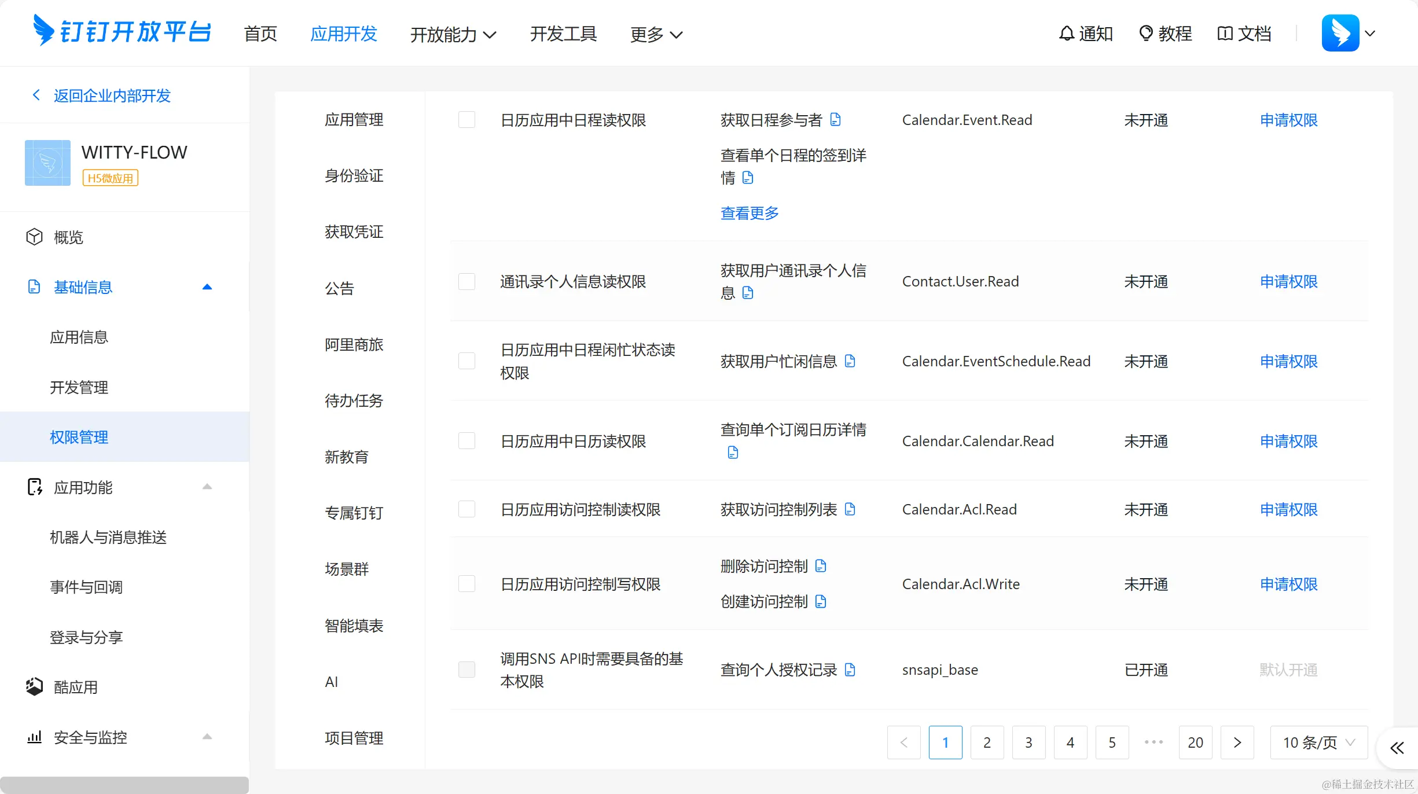Click the notification bell icon
1418x794 pixels.
pyautogui.click(x=1067, y=34)
